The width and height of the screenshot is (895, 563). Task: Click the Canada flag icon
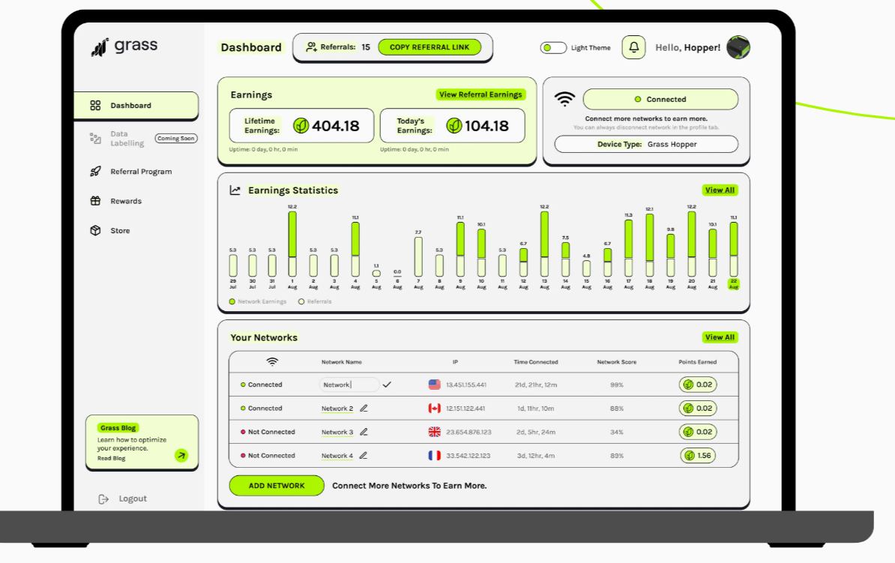pos(434,409)
